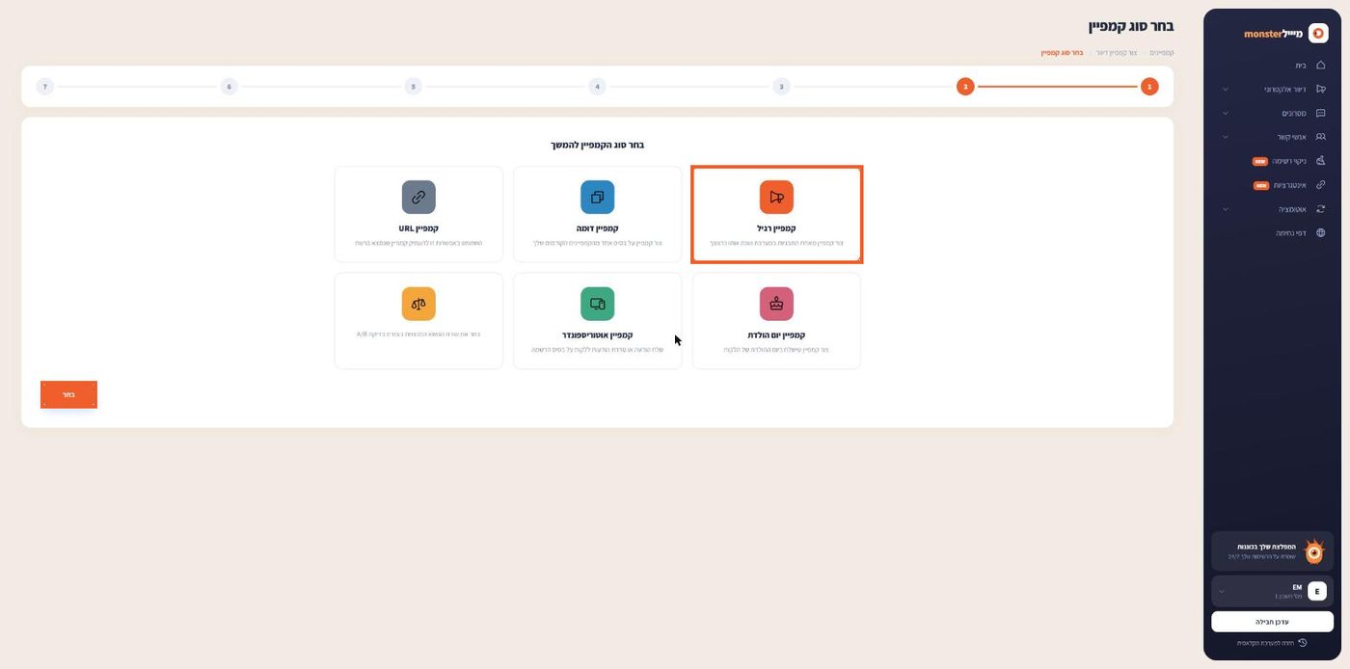This screenshot has height=669, width=1350.
Task: Click the עדכן חבילה (upgrade plan) button
Action: (1272, 622)
